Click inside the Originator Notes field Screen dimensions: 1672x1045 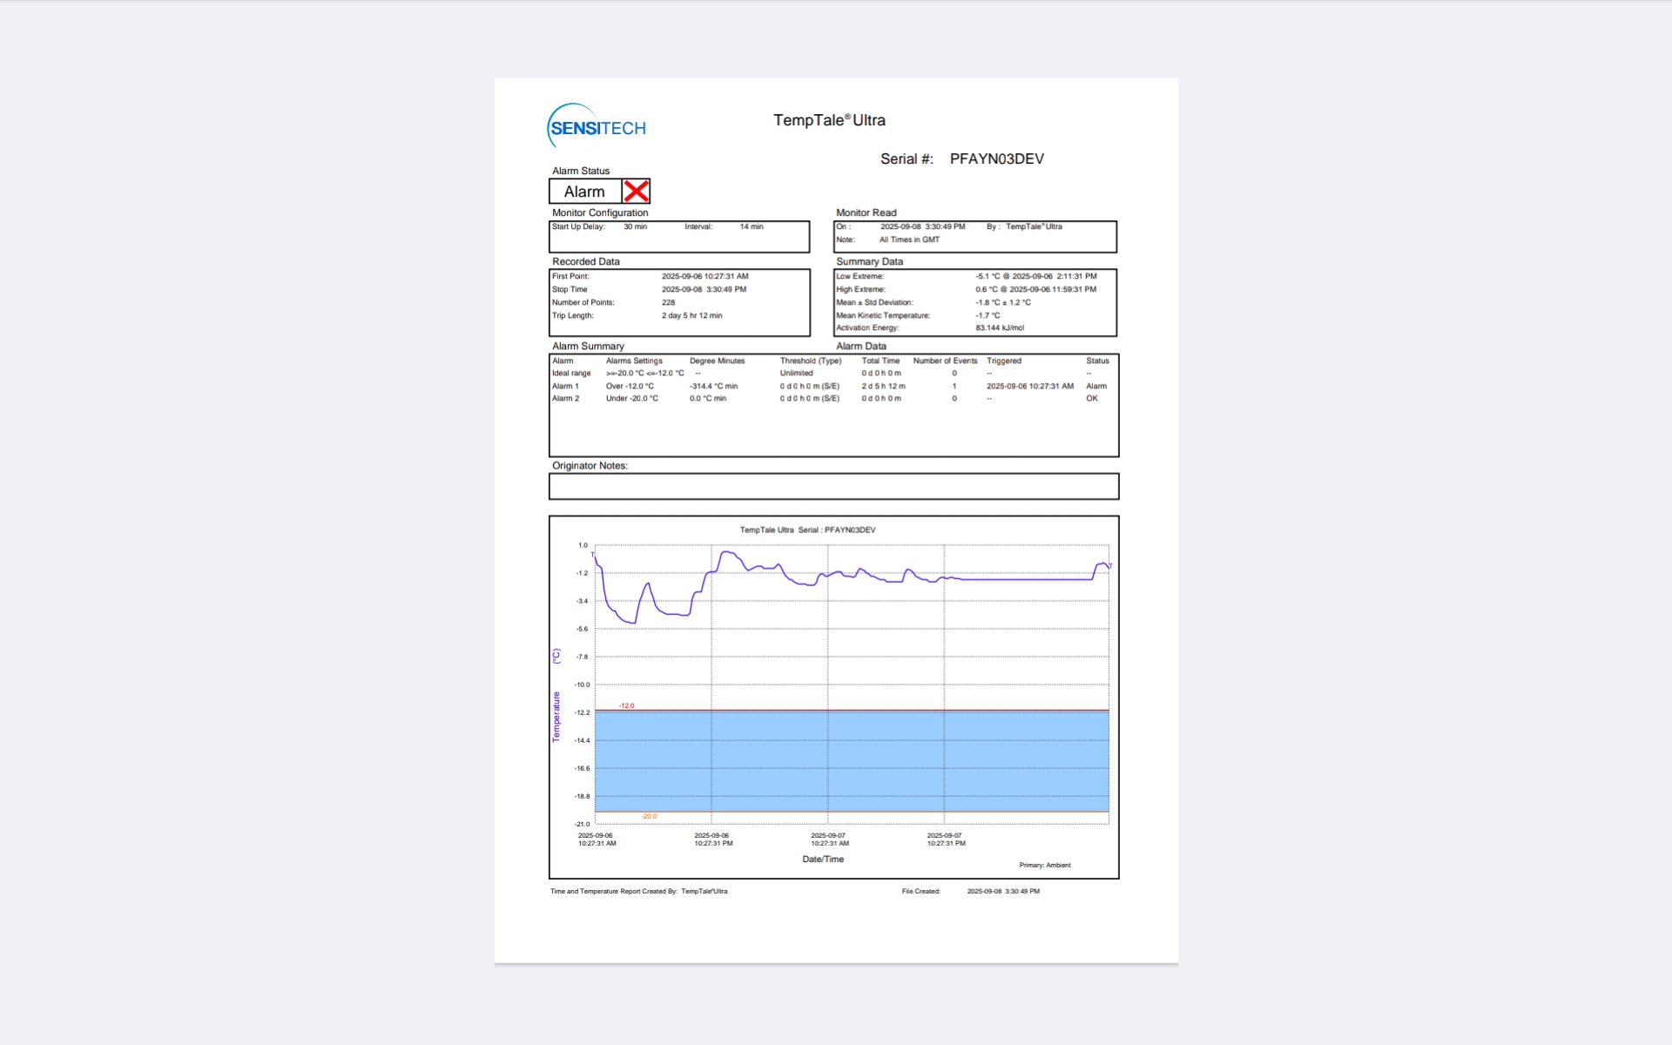point(833,487)
